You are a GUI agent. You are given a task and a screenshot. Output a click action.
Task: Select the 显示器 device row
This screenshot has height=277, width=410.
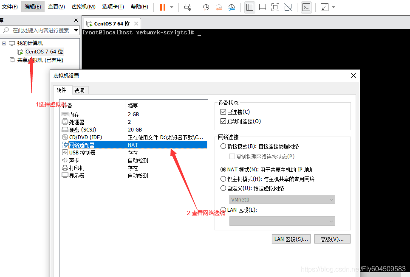click(134, 176)
